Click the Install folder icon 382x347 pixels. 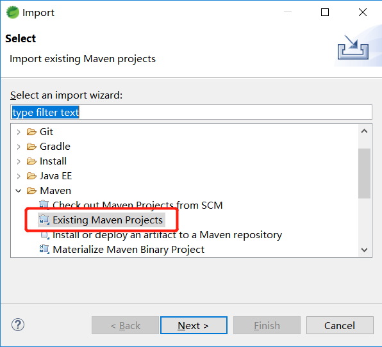pyautogui.click(x=31, y=161)
